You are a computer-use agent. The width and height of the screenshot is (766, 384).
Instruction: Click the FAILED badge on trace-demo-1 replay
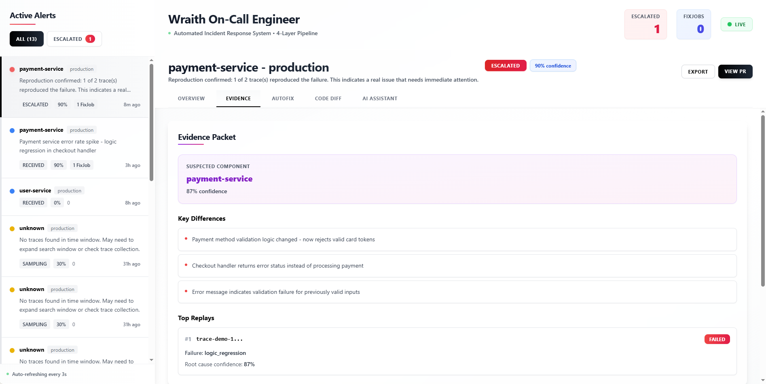[717, 339]
